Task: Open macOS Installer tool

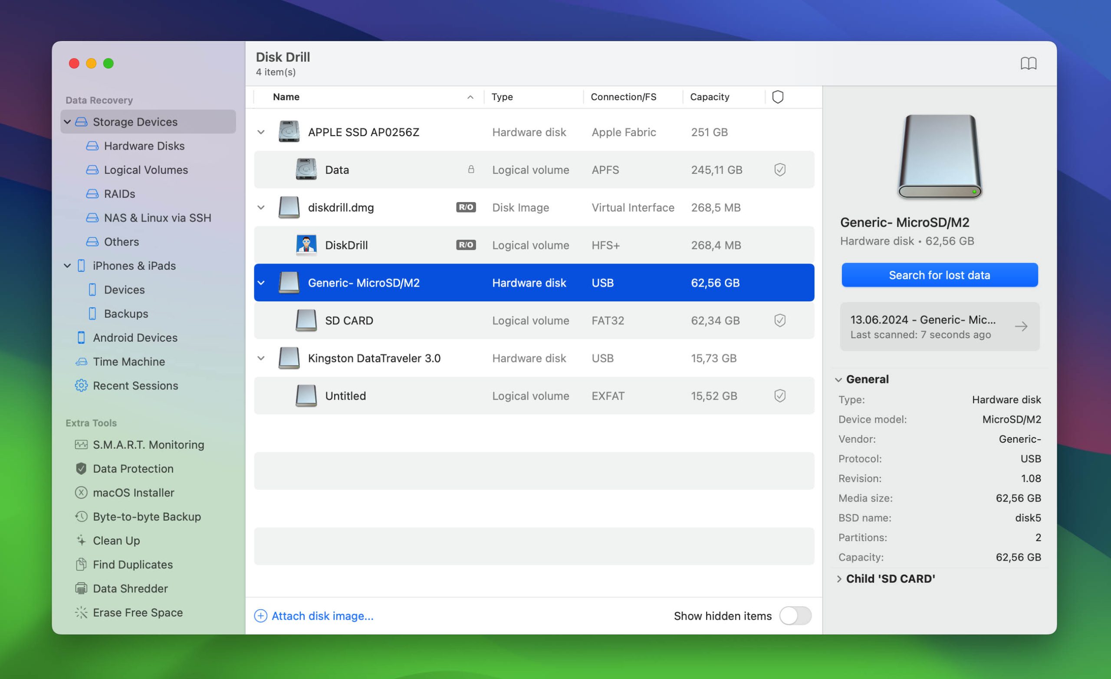Action: [x=125, y=493]
